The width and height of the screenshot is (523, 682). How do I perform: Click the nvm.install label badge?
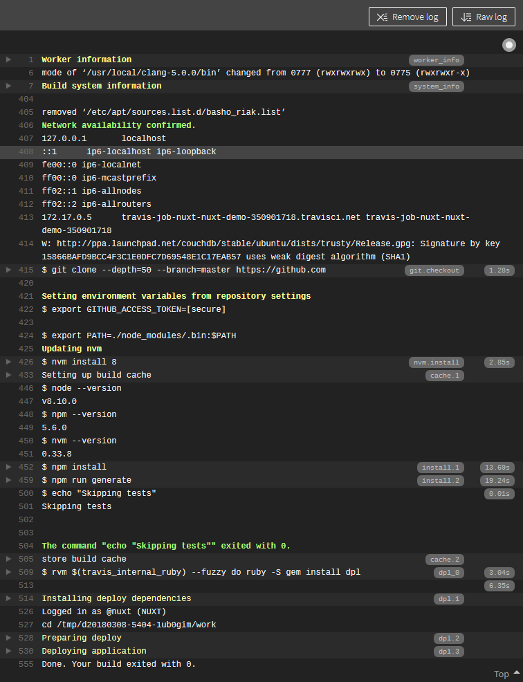click(436, 362)
